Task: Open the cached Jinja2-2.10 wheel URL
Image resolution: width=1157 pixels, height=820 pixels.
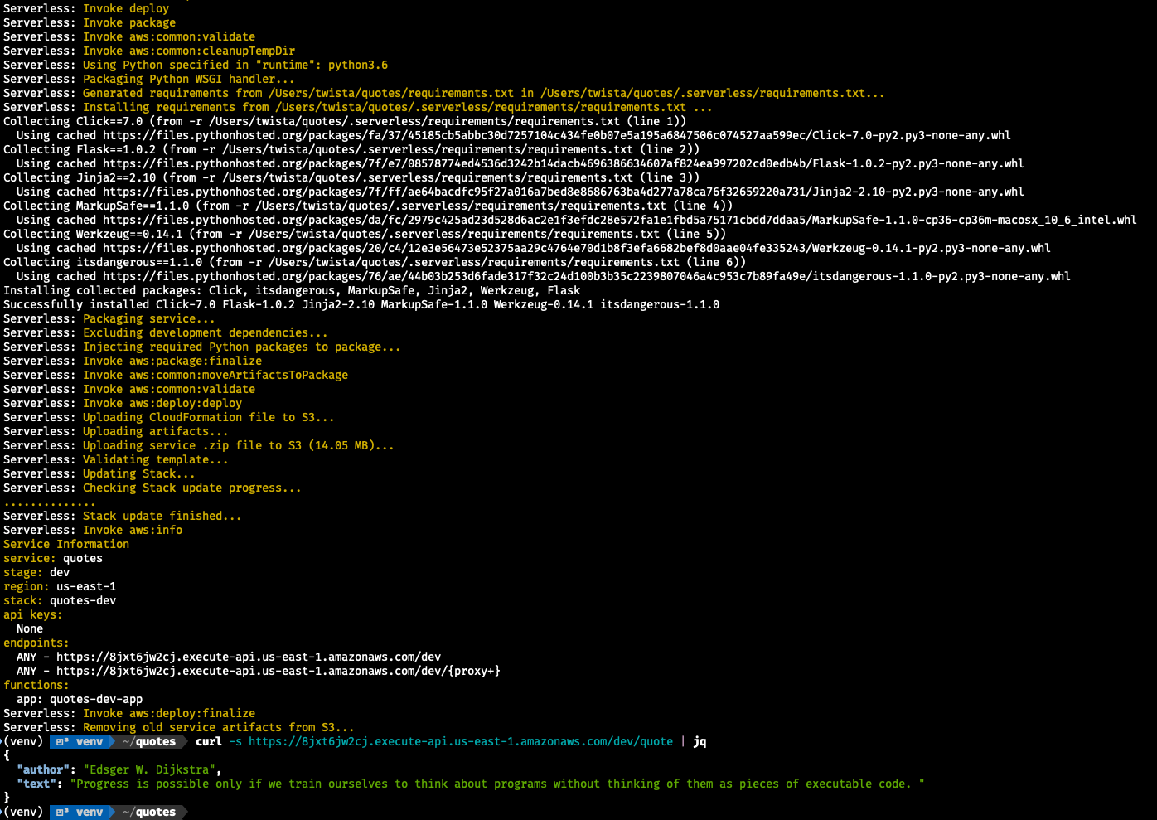Action: point(563,192)
